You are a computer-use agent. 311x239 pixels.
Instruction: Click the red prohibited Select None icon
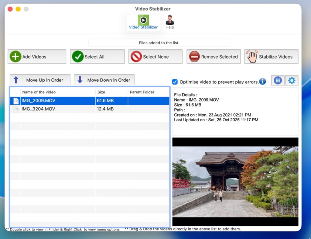coord(136,57)
